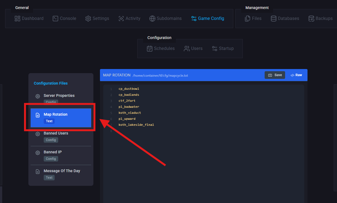
Task: Open the Console tab
Action: click(64, 19)
